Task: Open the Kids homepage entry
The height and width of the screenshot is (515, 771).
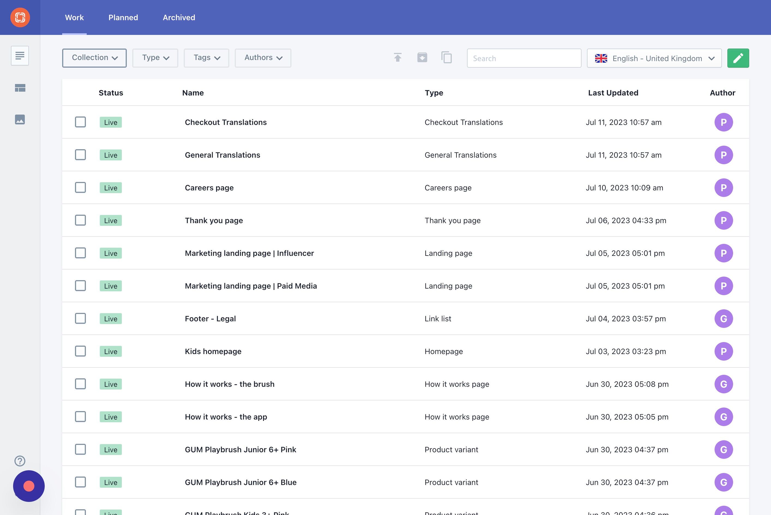Action: tap(213, 351)
